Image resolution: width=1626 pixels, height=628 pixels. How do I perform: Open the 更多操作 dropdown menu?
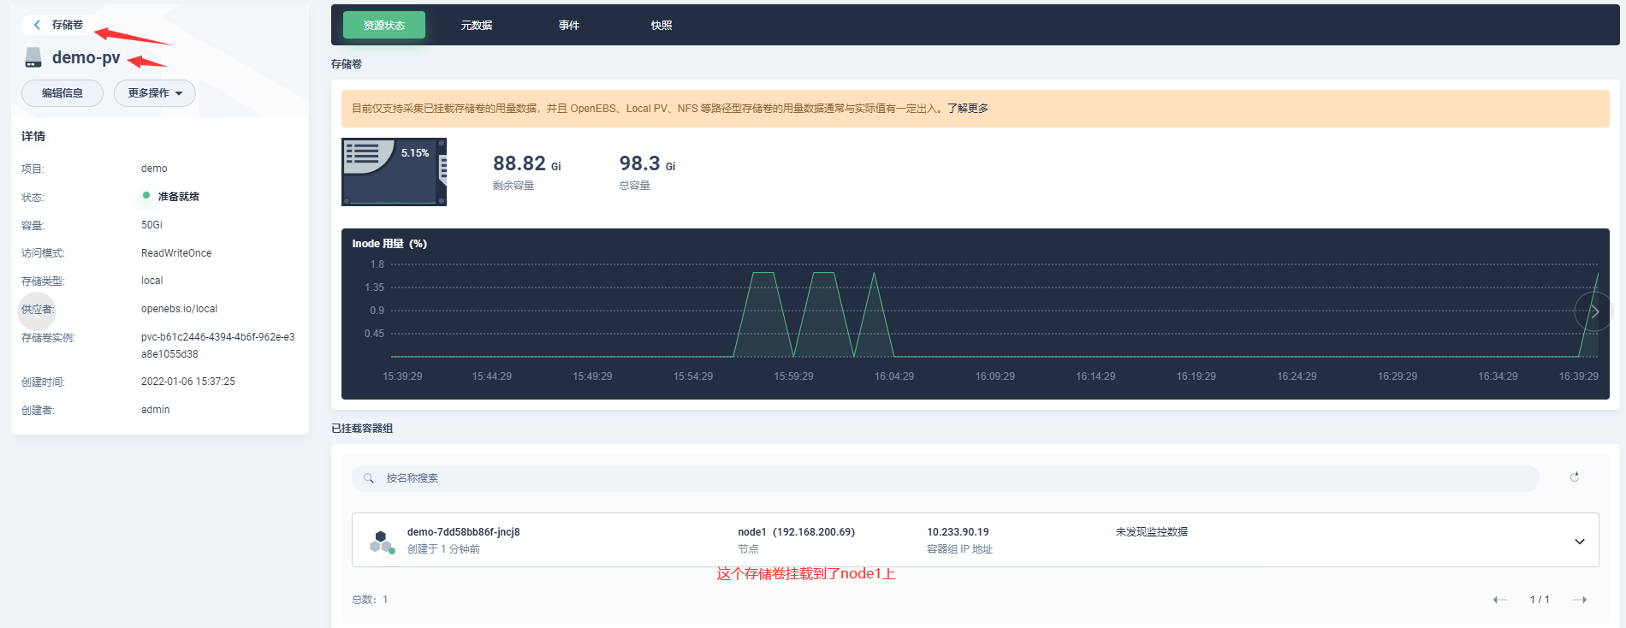[155, 93]
